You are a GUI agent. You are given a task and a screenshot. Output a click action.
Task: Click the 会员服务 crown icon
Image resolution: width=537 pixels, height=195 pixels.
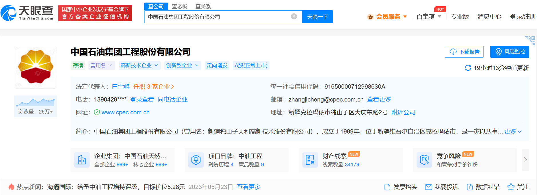[370, 17]
